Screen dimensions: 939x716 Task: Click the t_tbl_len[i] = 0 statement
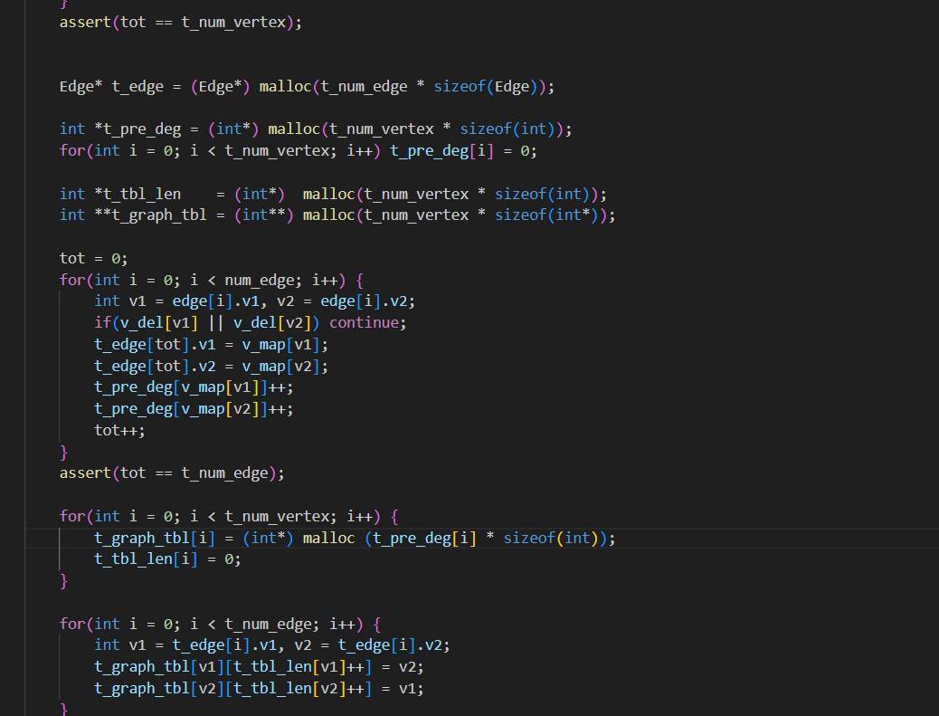[167, 558]
